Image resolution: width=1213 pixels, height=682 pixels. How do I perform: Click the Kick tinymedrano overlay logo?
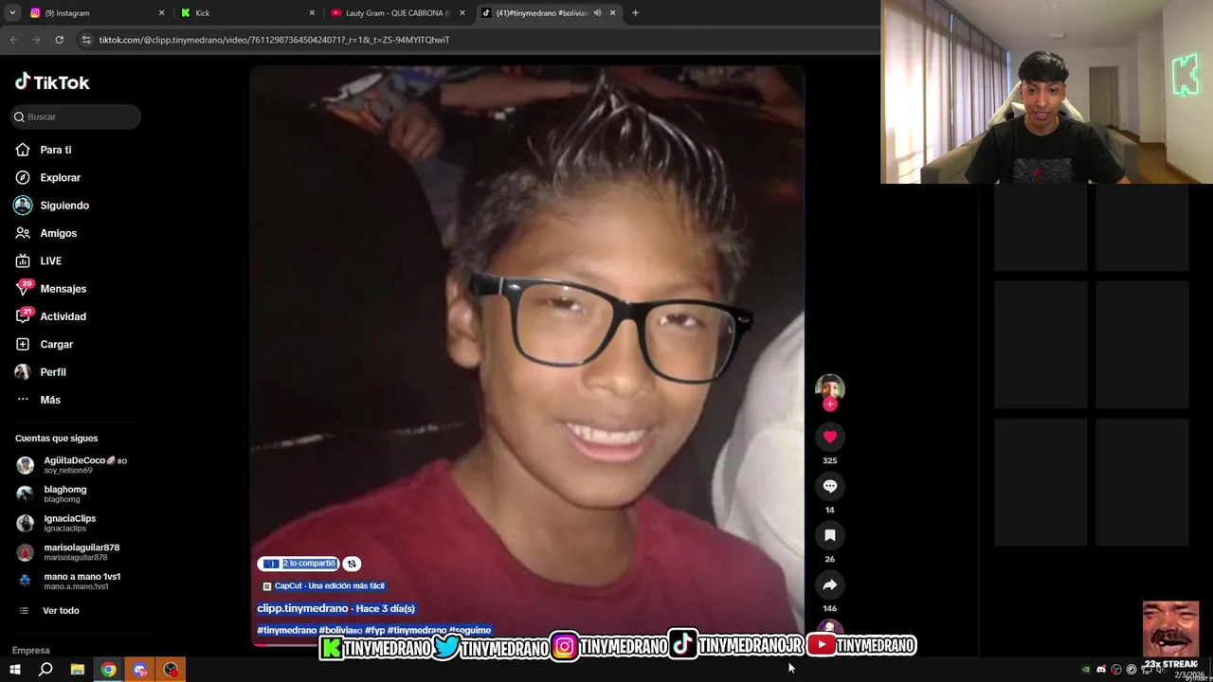[x=331, y=647]
